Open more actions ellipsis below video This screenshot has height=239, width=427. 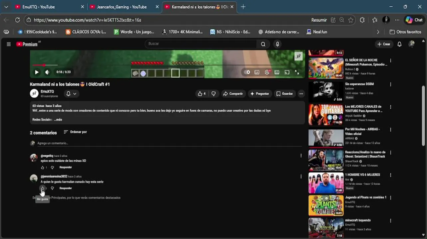click(x=301, y=94)
